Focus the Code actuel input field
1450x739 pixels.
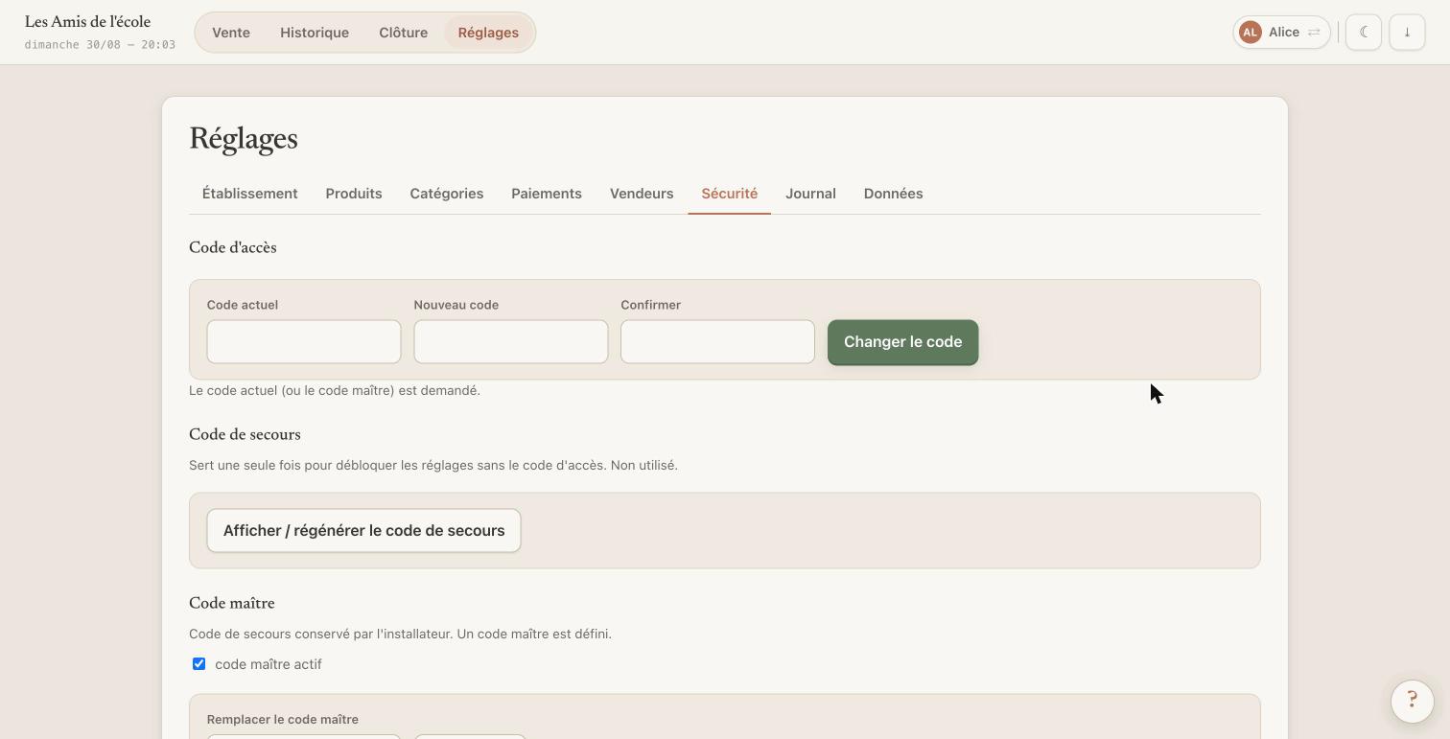click(304, 342)
